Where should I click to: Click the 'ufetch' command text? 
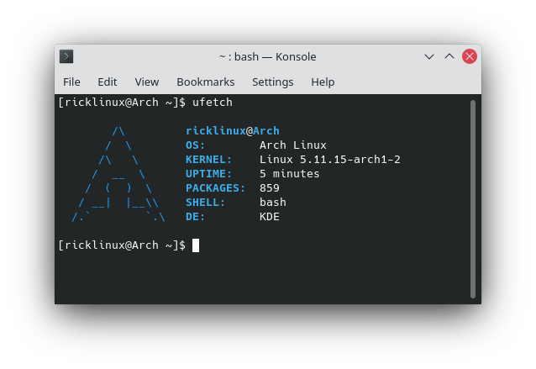point(213,103)
